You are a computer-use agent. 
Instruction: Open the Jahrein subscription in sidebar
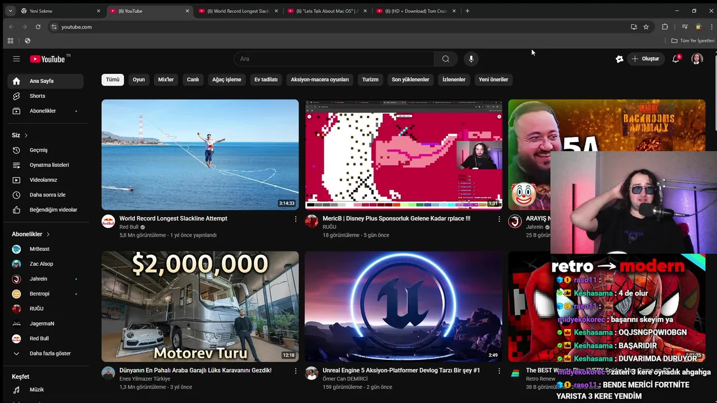(x=45, y=279)
